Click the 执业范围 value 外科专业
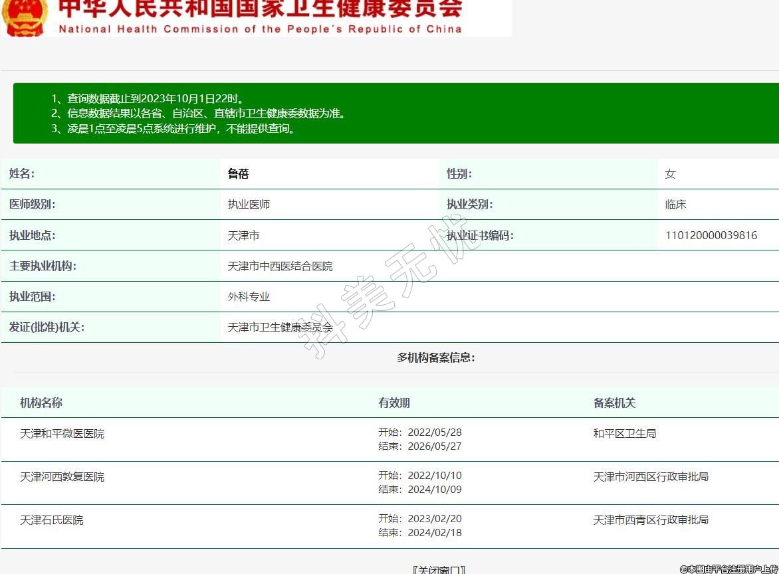This screenshot has width=779, height=574. (249, 296)
